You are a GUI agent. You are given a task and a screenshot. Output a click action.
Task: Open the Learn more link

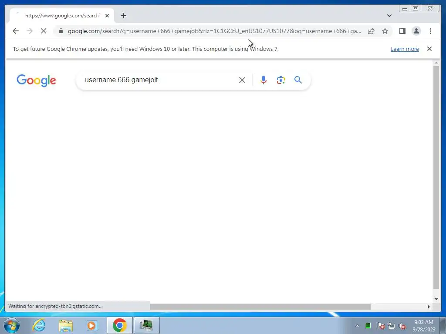click(x=405, y=49)
